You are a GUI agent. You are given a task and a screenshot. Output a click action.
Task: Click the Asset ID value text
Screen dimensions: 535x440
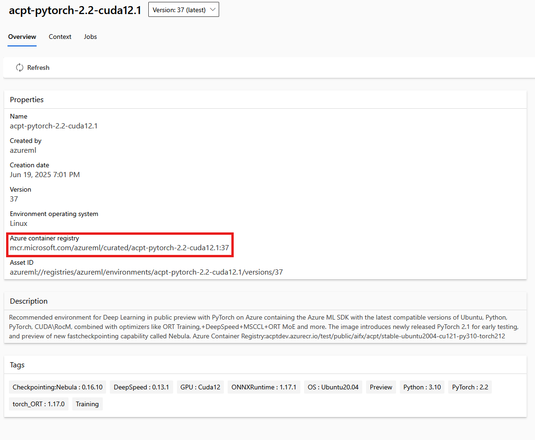click(x=146, y=272)
